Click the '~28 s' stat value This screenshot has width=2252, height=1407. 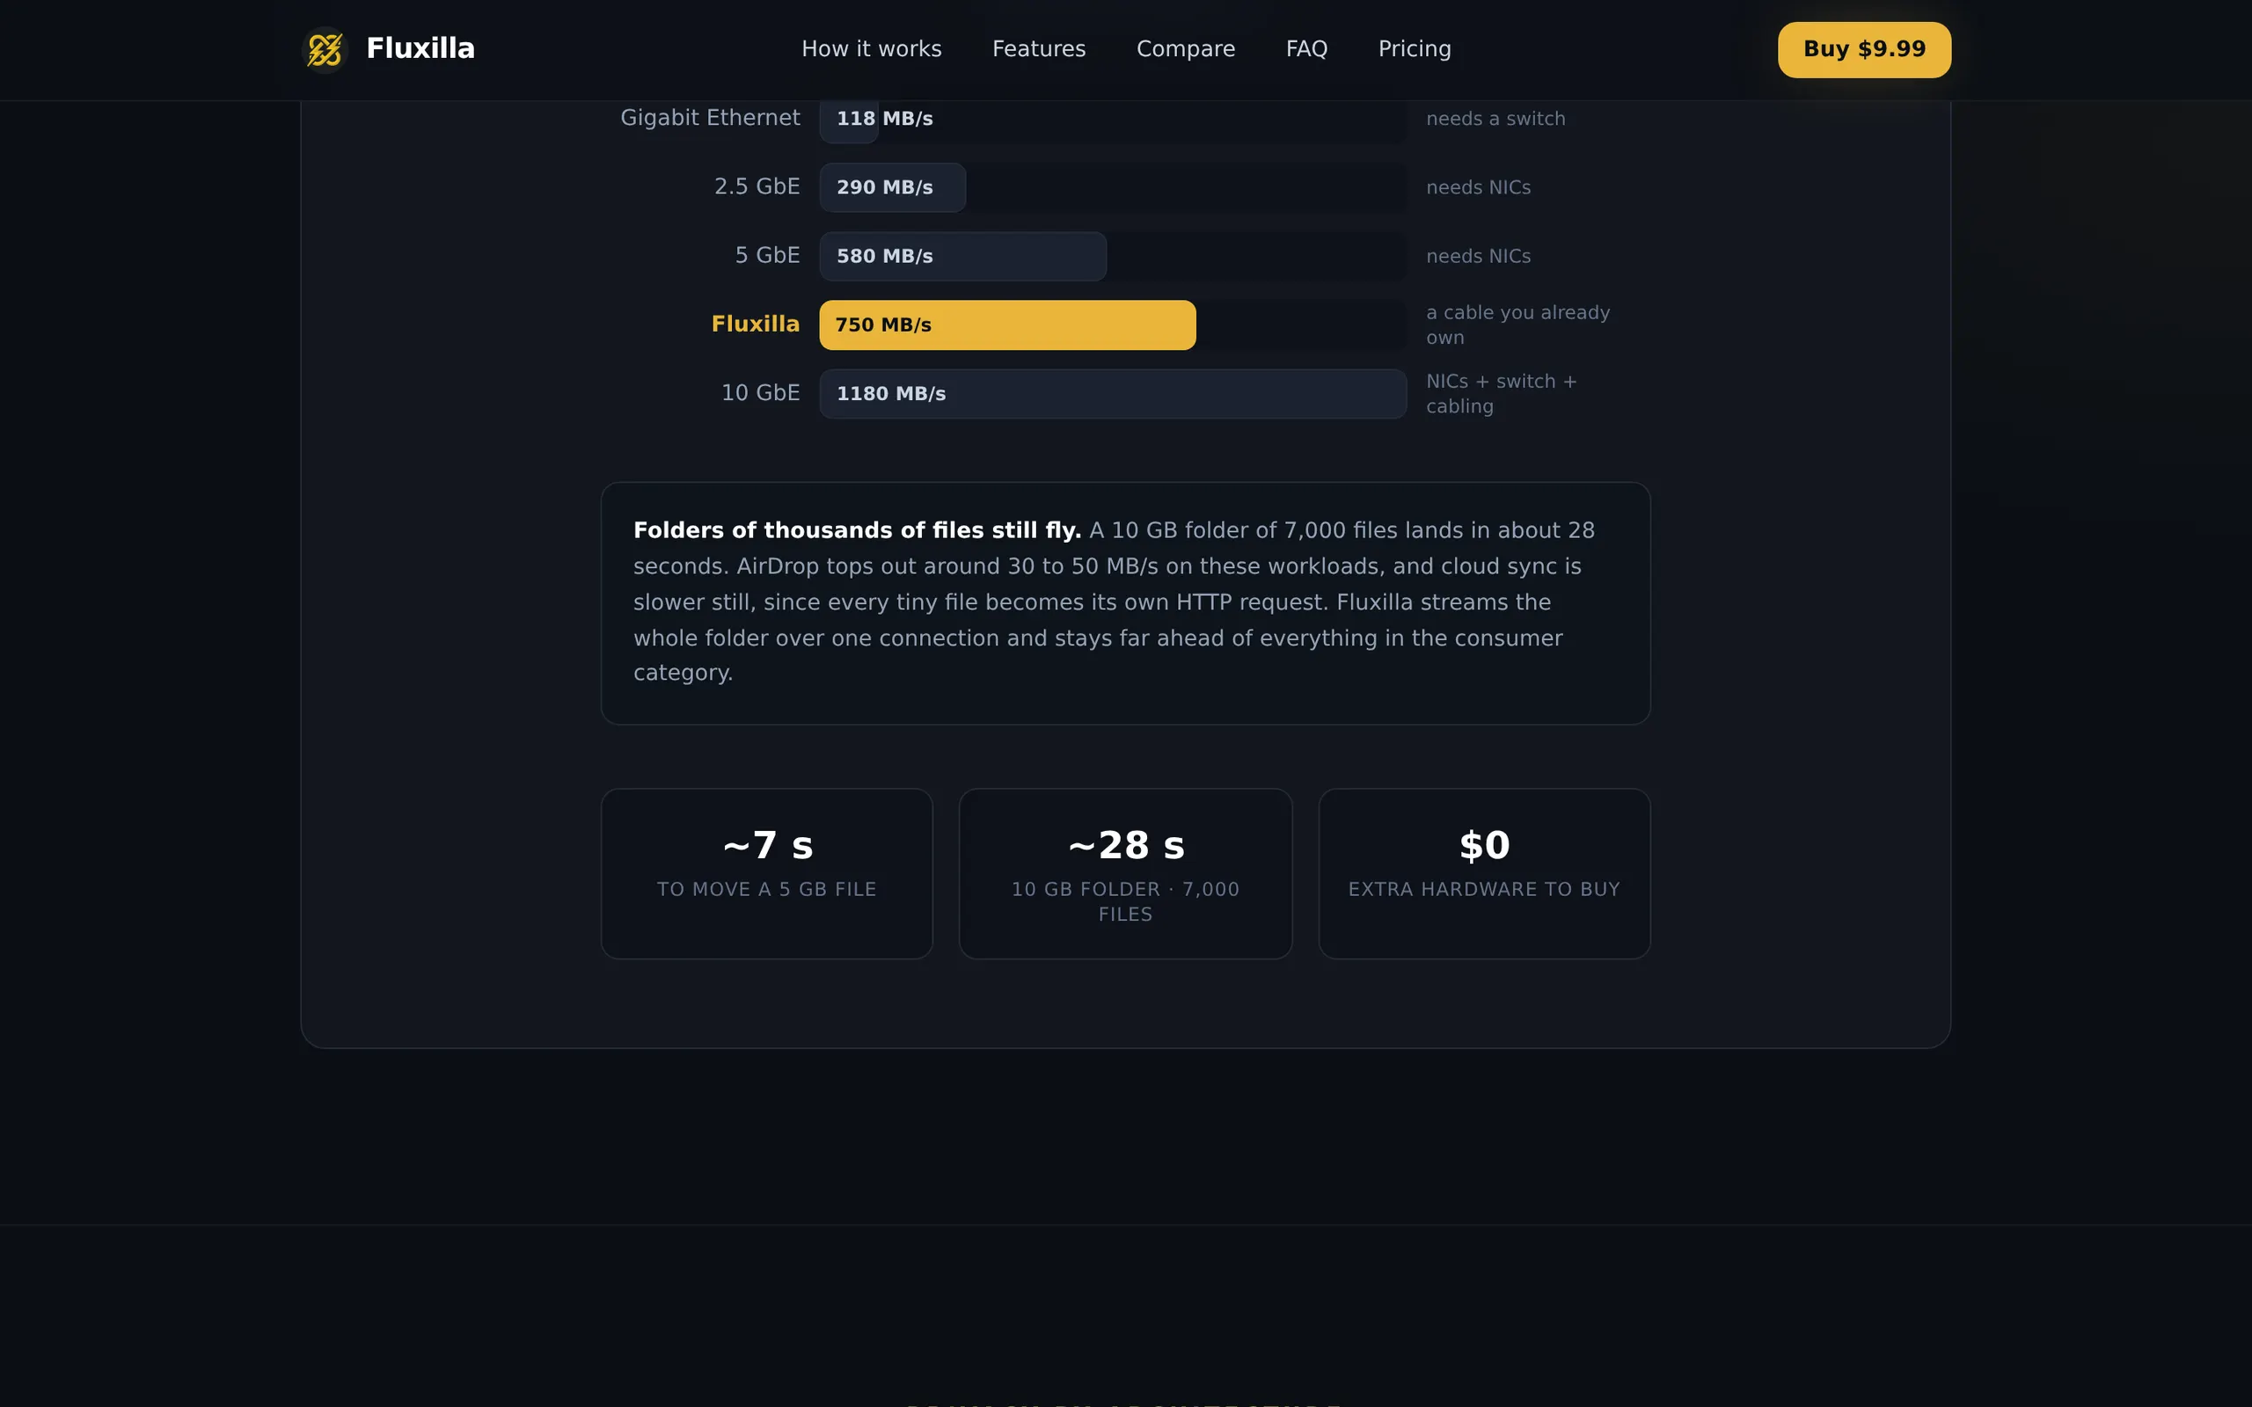(x=1125, y=845)
